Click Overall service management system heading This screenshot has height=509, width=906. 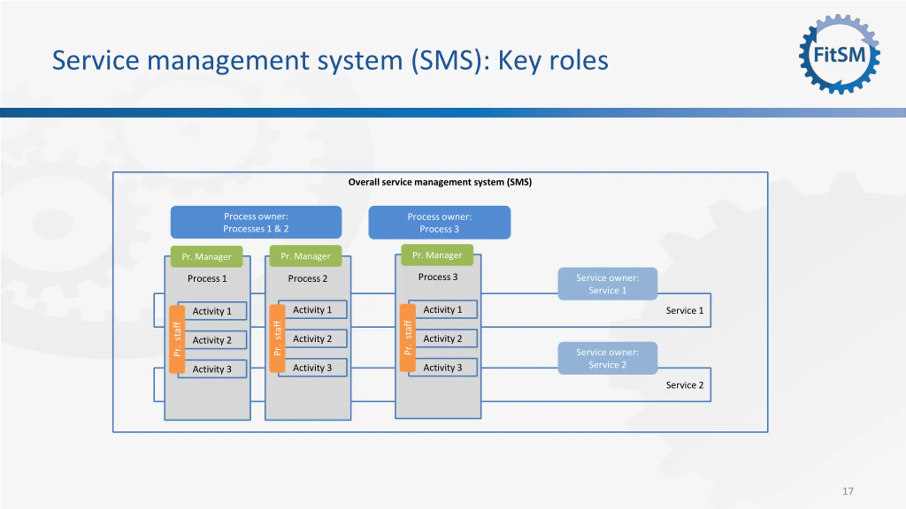pos(440,182)
